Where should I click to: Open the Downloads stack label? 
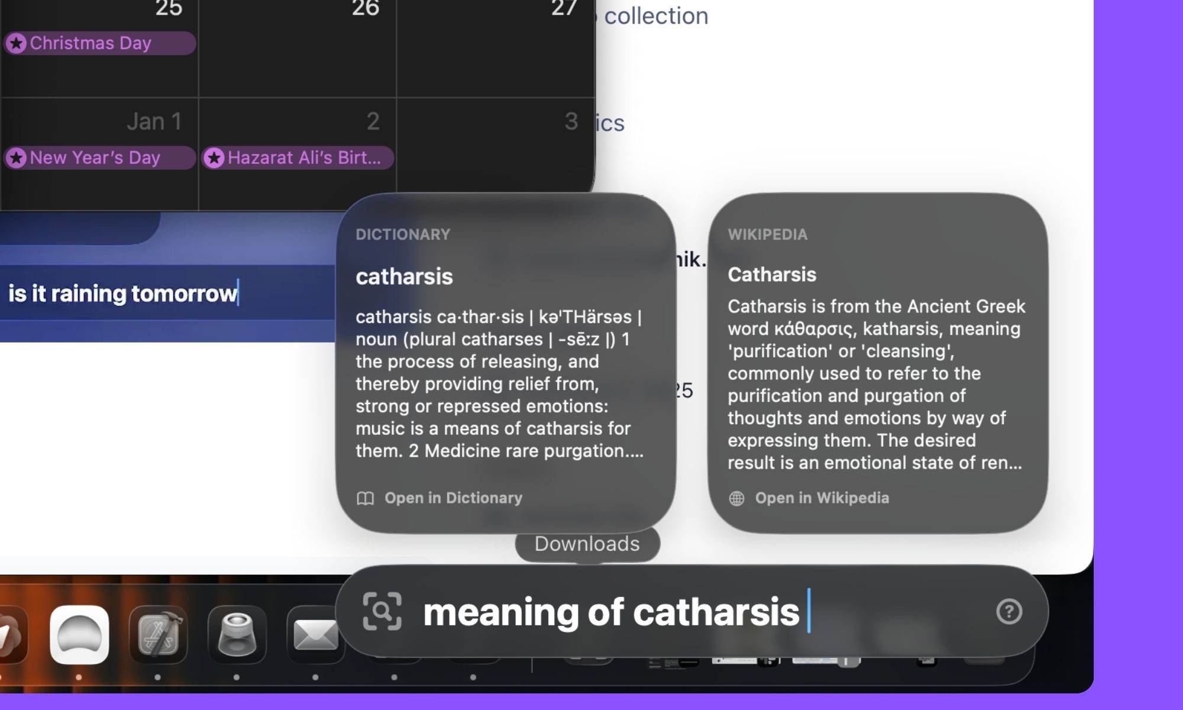[587, 544]
